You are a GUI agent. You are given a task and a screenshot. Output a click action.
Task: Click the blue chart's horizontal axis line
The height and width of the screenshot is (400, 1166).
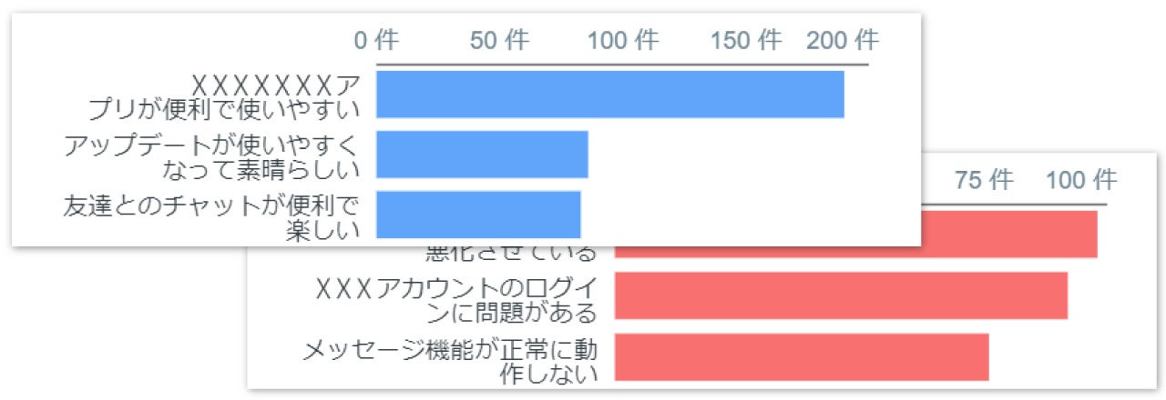tap(622, 65)
